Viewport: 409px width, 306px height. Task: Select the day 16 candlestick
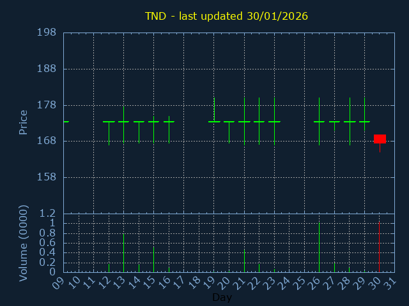169,122
